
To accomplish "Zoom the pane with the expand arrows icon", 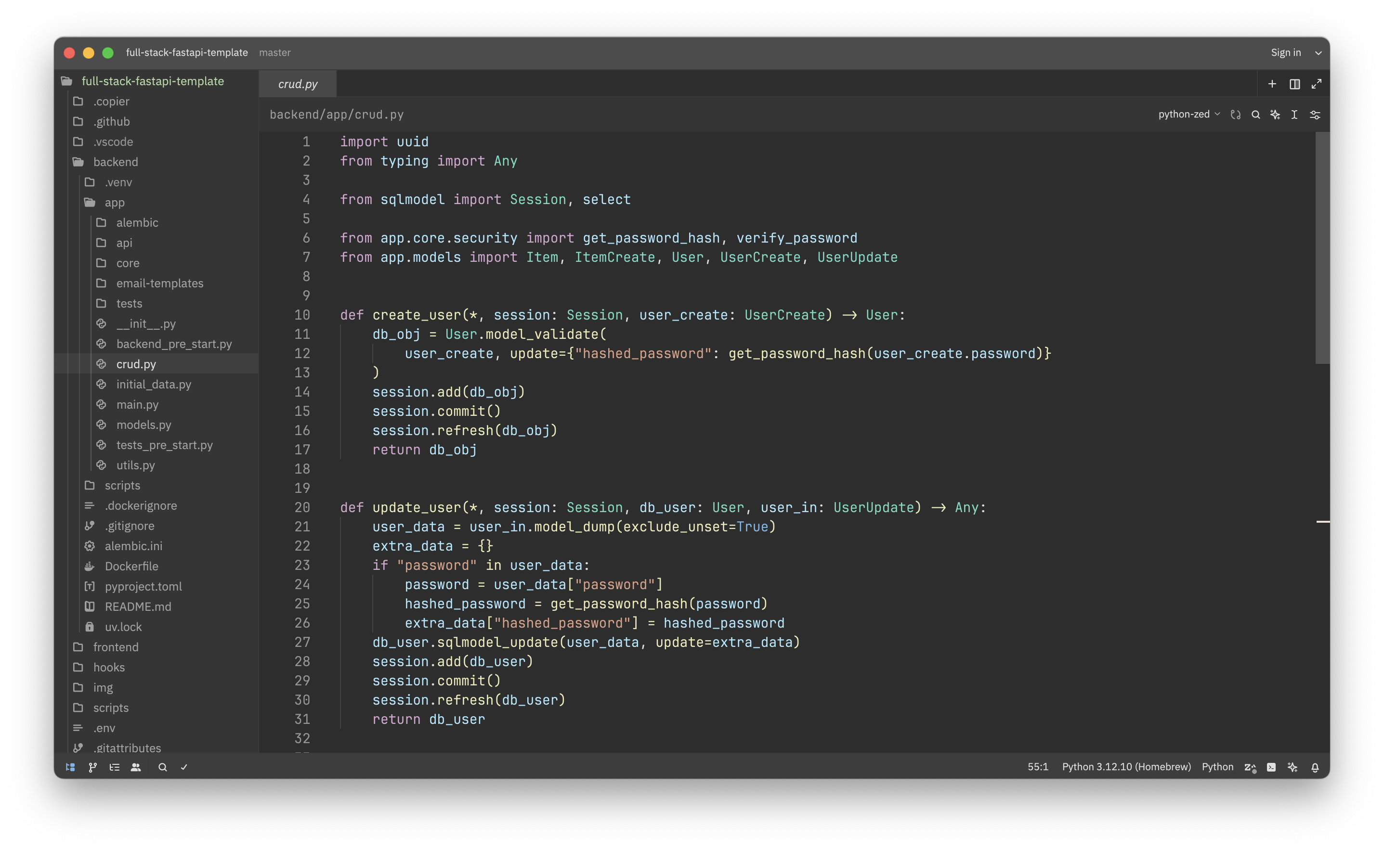I will 1317,84.
